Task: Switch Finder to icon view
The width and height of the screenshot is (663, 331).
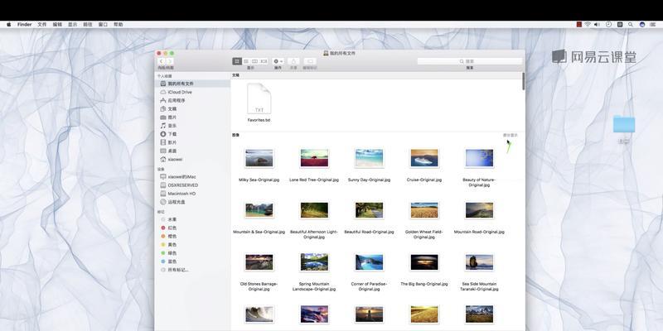Action: (x=237, y=61)
